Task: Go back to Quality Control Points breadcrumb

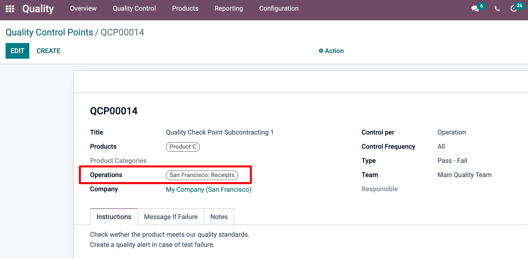Action: [x=49, y=32]
